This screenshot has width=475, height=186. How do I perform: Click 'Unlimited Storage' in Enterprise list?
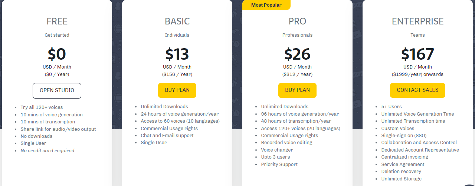pyautogui.click(x=402, y=179)
